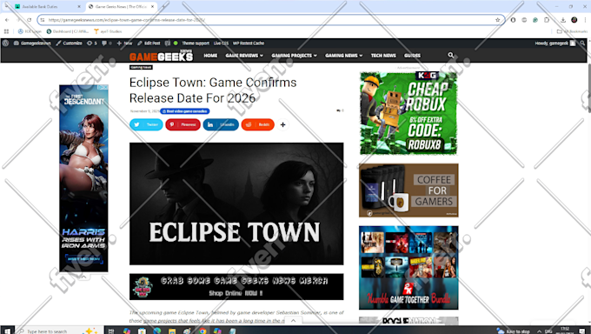Go back using the browser back arrow
The image size is (591, 334).
pos(7,20)
